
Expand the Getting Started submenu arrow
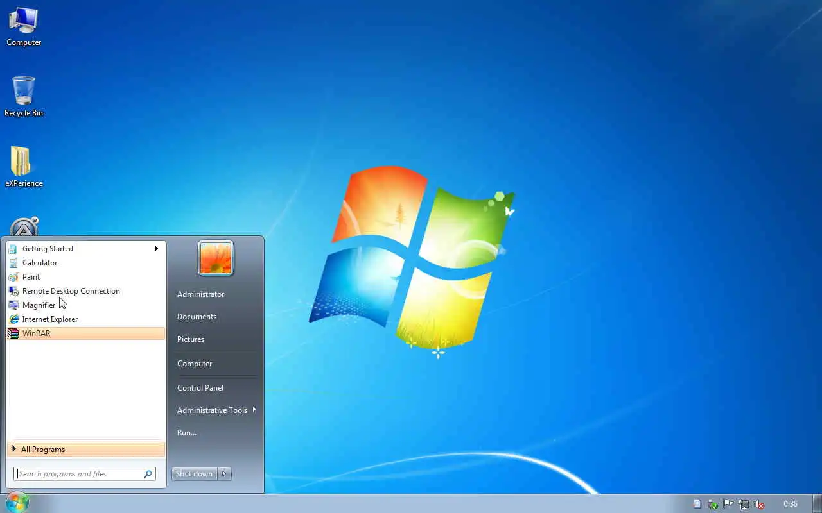click(156, 249)
